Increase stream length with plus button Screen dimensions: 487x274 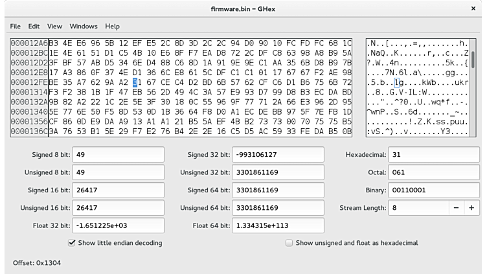[x=471, y=208]
